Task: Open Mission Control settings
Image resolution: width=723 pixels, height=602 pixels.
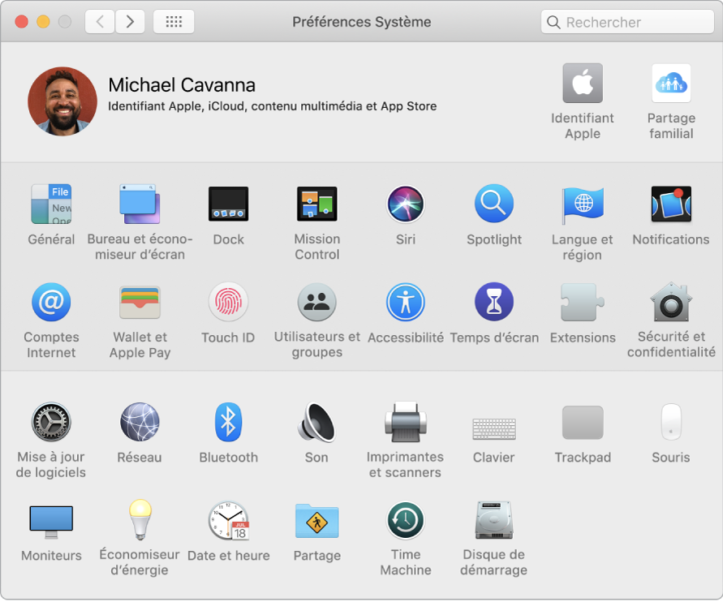Action: [x=316, y=204]
